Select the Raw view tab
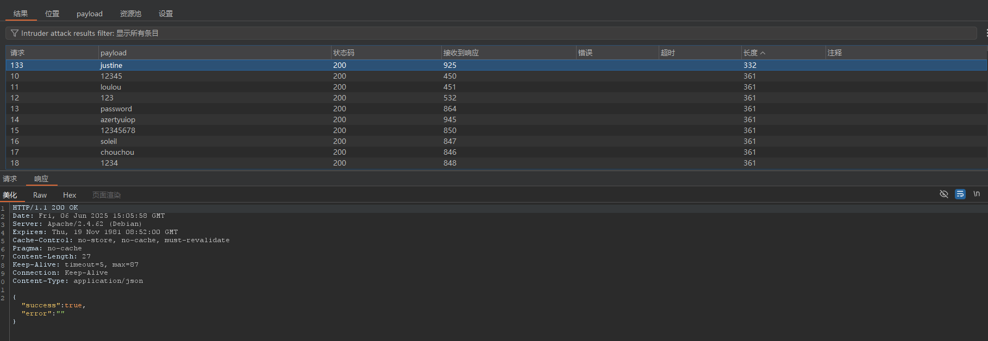 pos(40,195)
